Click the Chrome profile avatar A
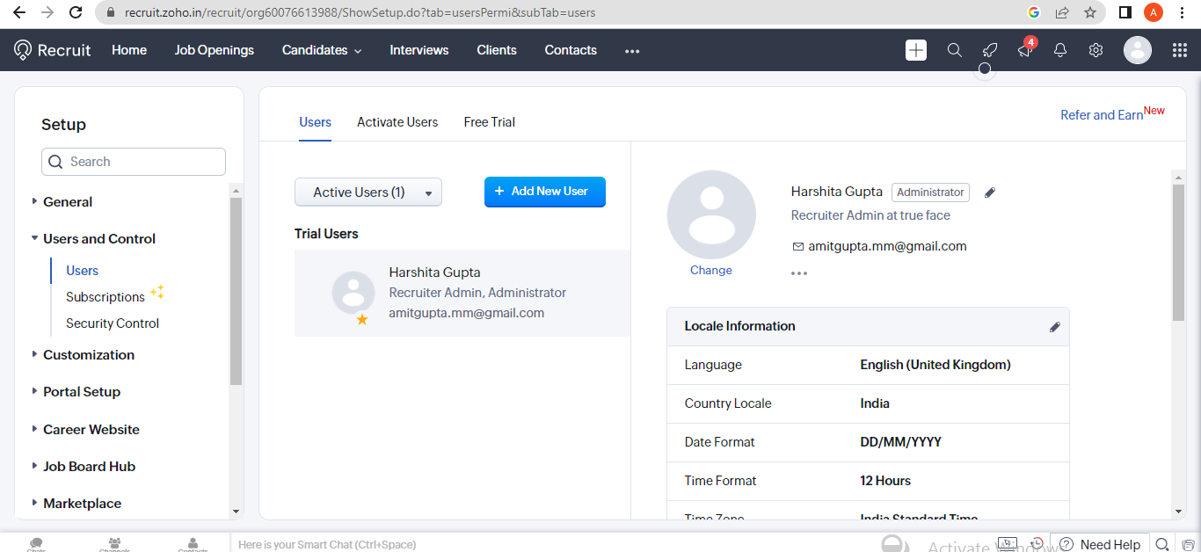Image resolution: width=1201 pixels, height=552 pixels. (x=1154, y=12)
